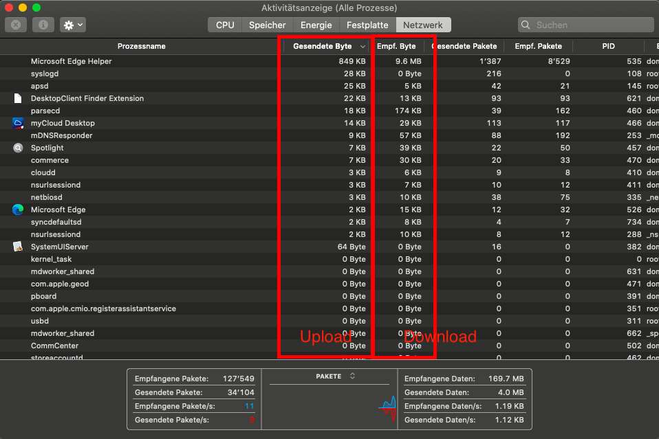The height and width of the screenshot is (439, 659).
Task: Select the Microsoft Edge Helper process row
Action: click(138, 61)
